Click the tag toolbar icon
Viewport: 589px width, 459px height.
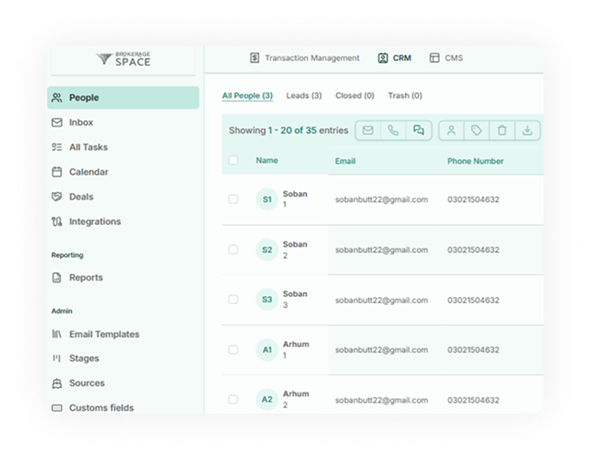pyautogui.click(x=477, y=130)
